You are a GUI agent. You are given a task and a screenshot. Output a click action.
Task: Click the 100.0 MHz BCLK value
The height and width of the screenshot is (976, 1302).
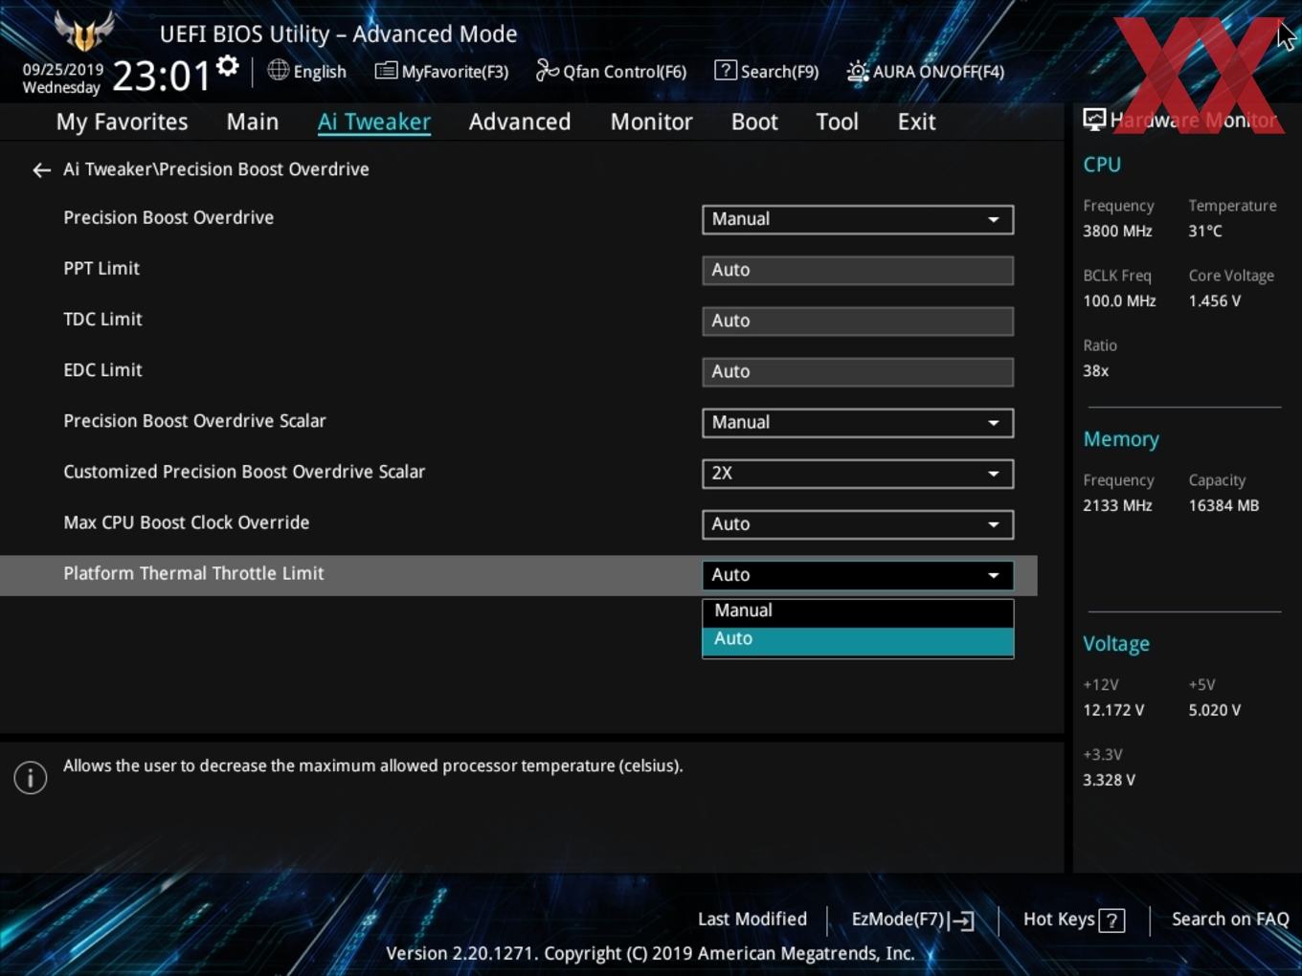point(1119,300)
